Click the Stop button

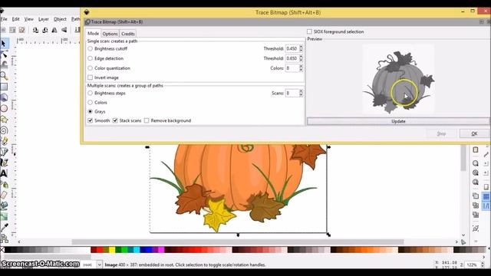point(441,133)
